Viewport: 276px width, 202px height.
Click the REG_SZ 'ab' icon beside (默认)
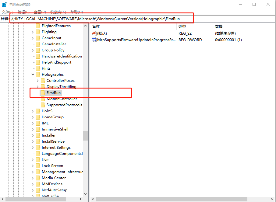(94, 33)
